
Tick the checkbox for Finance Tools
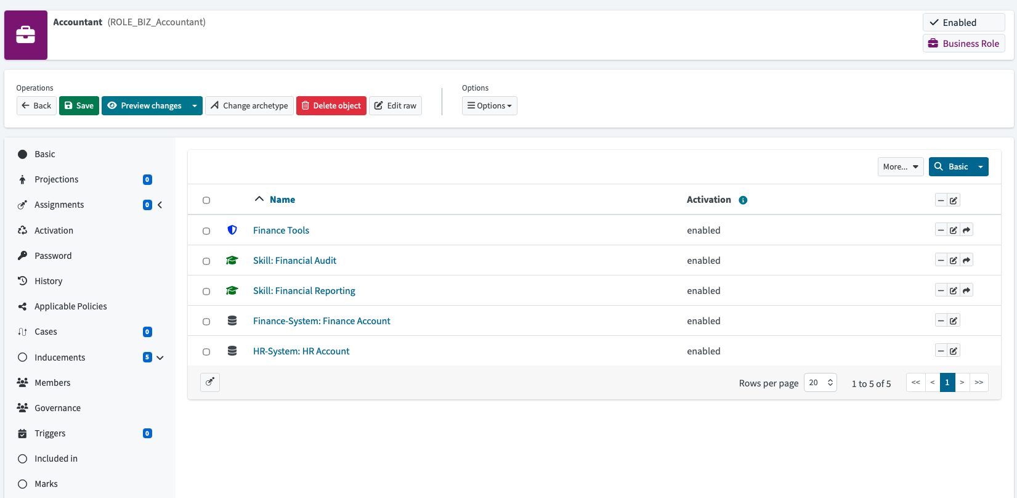pyautogui.click(x=206, y=231)
